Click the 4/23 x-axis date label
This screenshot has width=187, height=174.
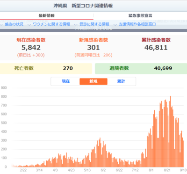(x=71, y=170)
